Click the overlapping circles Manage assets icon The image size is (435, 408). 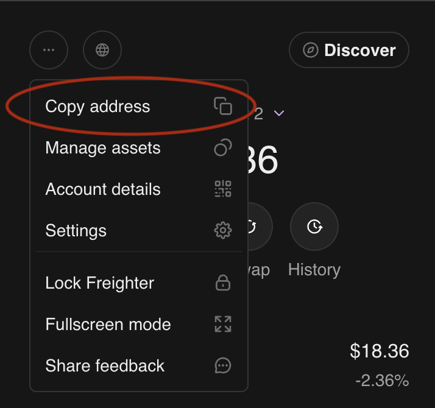(x=223, y=148)
